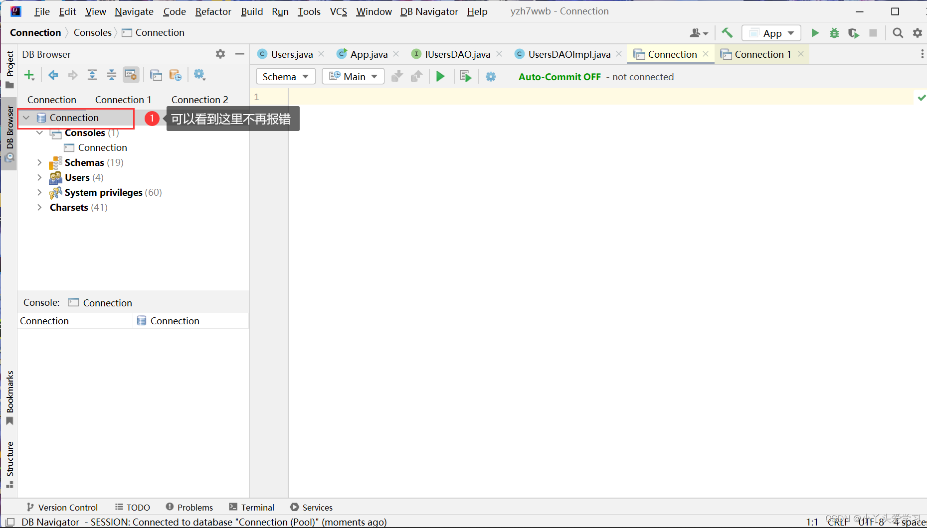Toggle the Project side tool window
Viewport: 927px width, 528px height.
pyautogui.click(x=9, y=69)
